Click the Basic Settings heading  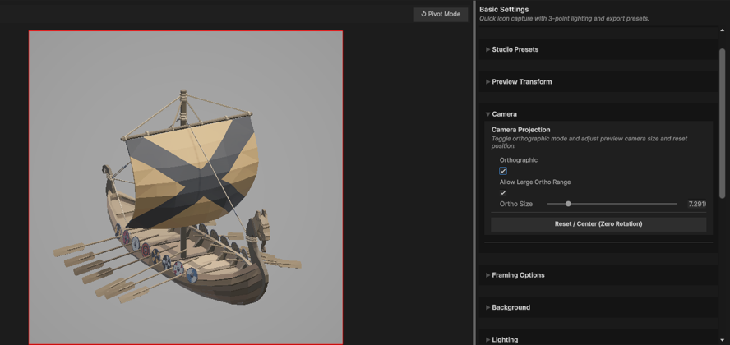pyautogui.click(x=504, y=9)
